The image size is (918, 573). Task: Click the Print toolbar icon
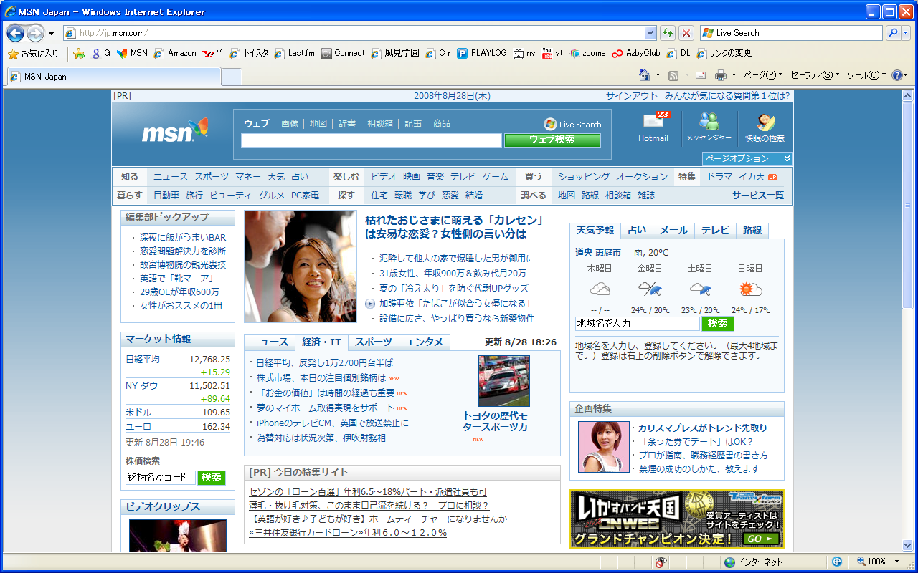(721, 75)
